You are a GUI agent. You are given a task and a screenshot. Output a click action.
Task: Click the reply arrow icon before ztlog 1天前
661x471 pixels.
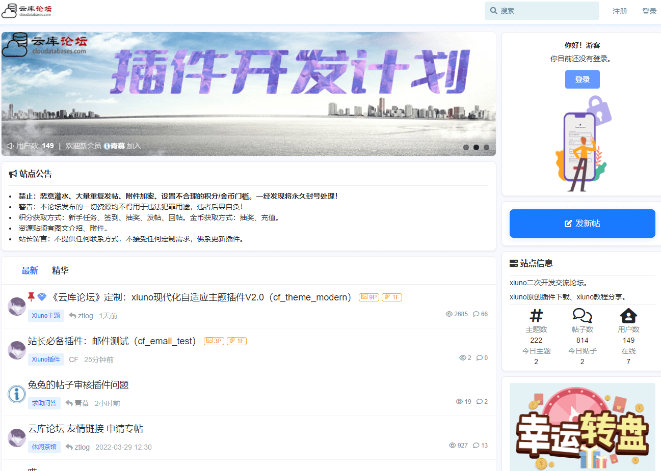coord(72,316)
